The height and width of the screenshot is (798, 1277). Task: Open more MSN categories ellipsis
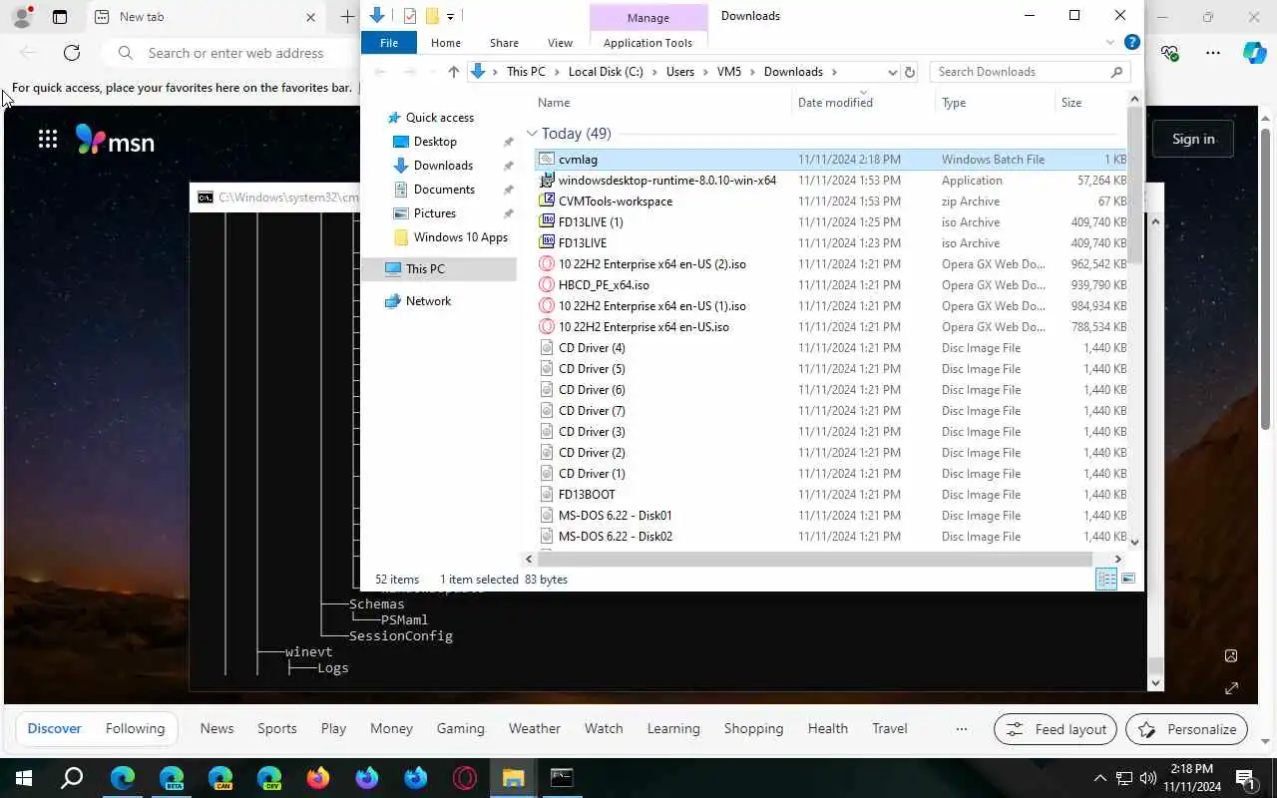(x=962, y=729)
